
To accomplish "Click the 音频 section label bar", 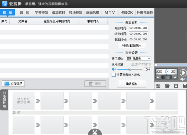I will [95, 113].
